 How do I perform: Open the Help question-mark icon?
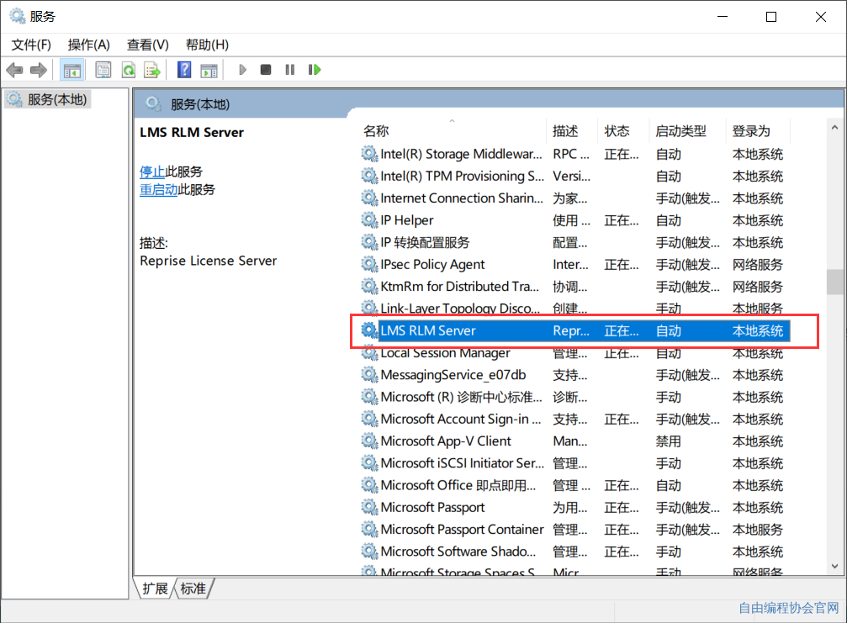click(184, 70)
